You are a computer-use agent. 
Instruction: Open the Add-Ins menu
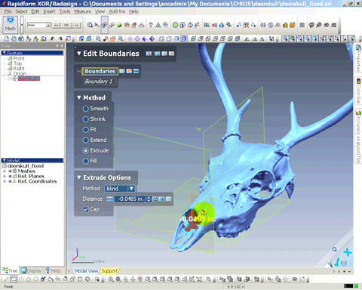(117, 11)
